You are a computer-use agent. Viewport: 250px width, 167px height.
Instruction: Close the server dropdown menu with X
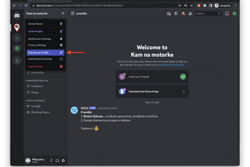pos(63,13)
